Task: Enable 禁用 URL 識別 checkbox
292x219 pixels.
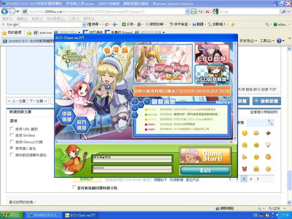Action: 12,129
